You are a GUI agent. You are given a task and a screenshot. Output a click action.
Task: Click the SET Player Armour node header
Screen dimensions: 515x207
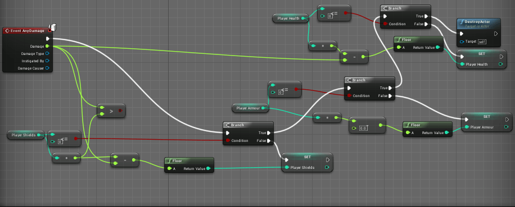coord(486,117)
